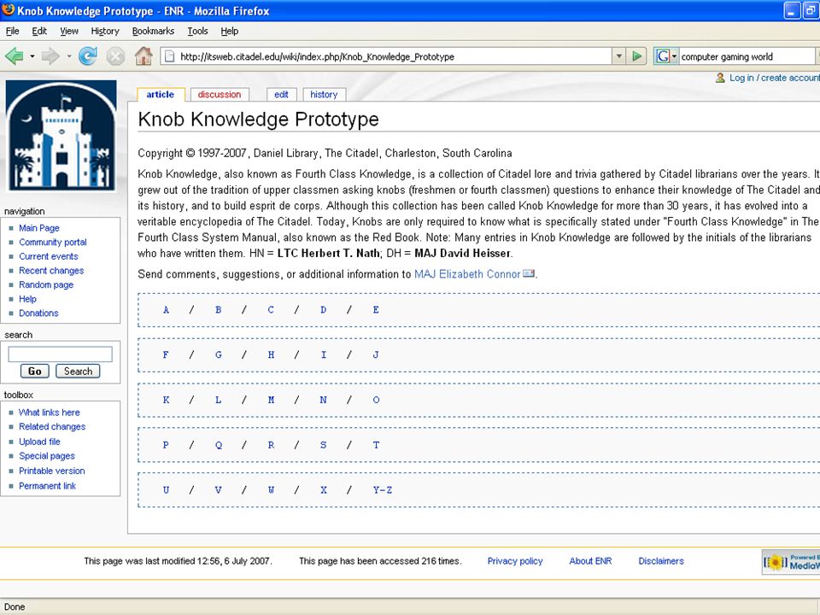The image size is (820, 615).
Task: Open the Help menu in menu bar
Action: (230, 31)
